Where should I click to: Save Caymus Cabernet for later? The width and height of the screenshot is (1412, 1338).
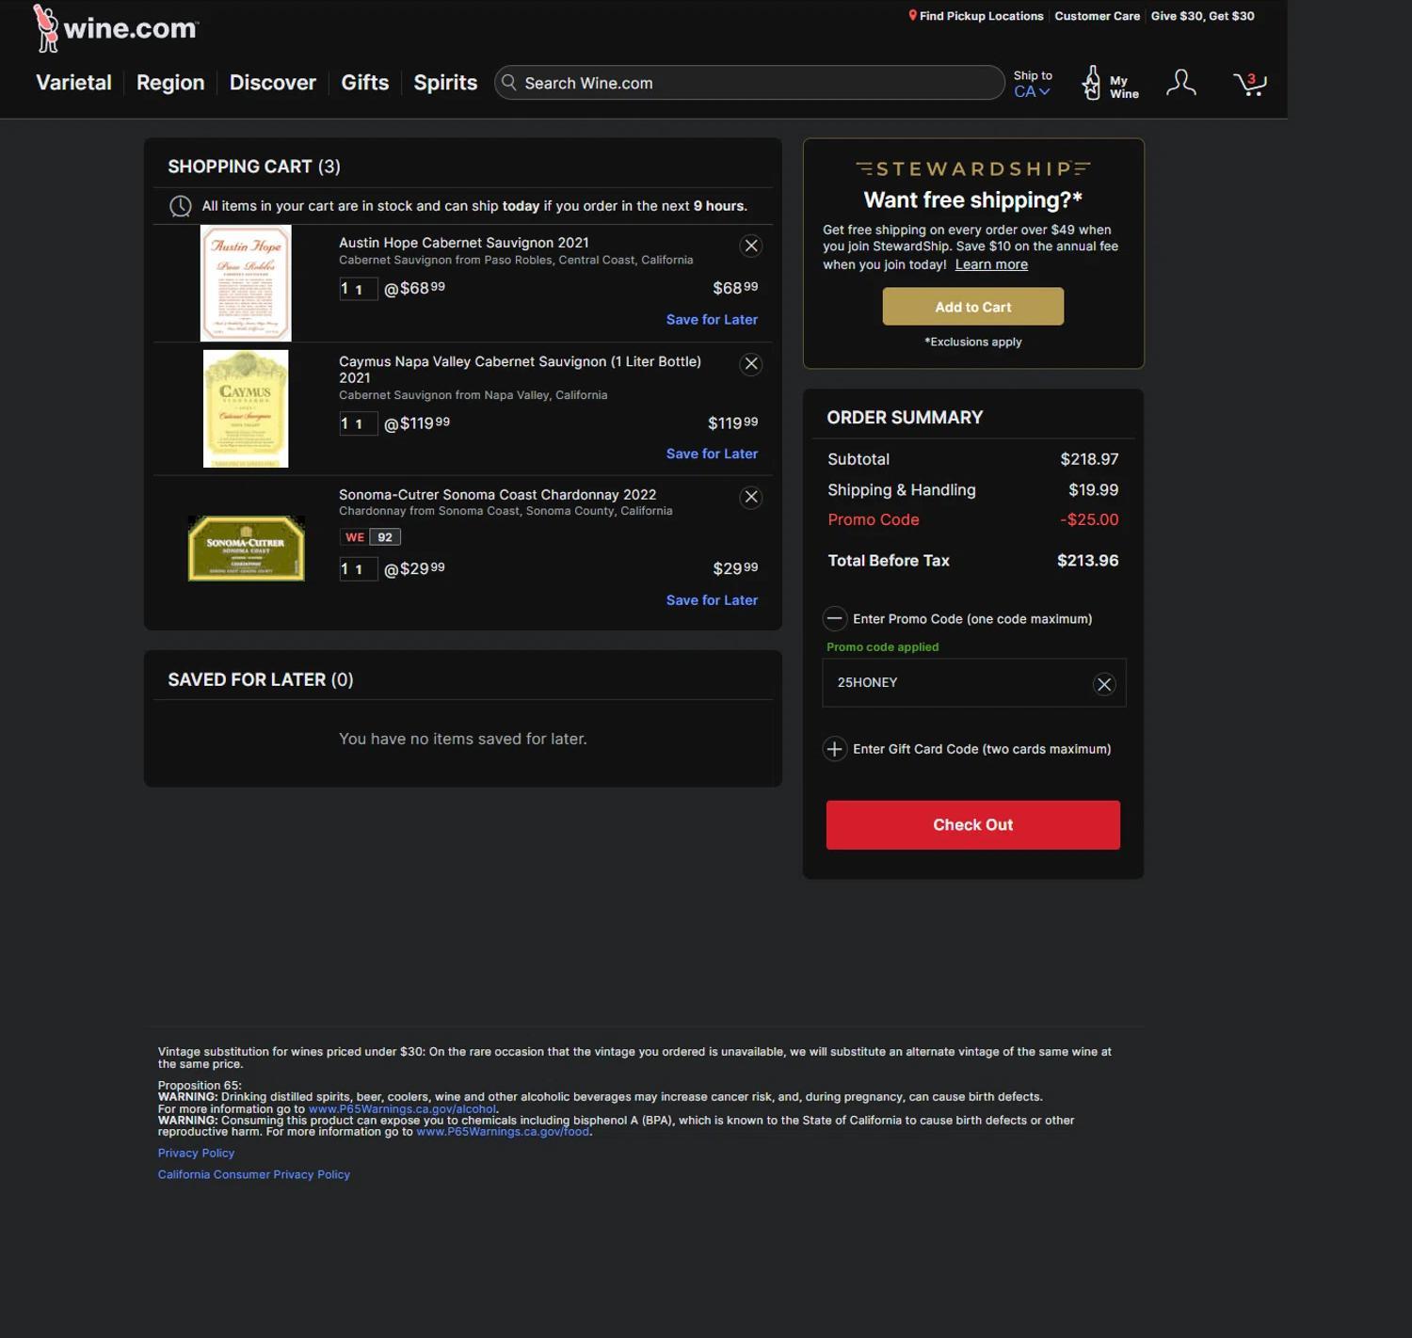pos(712,454)
